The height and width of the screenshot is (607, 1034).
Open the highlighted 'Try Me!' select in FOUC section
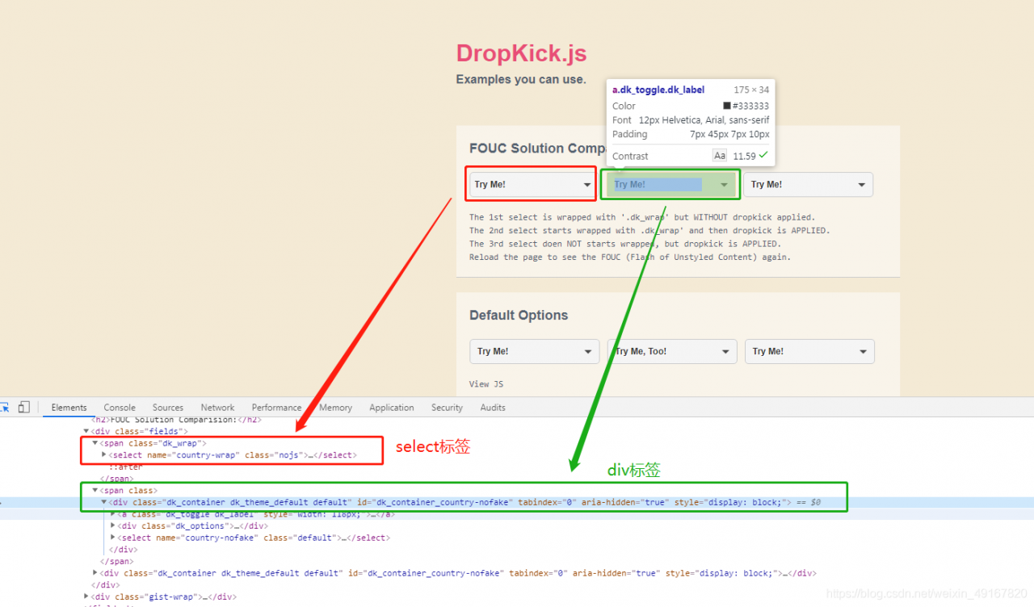click(670, 185)
